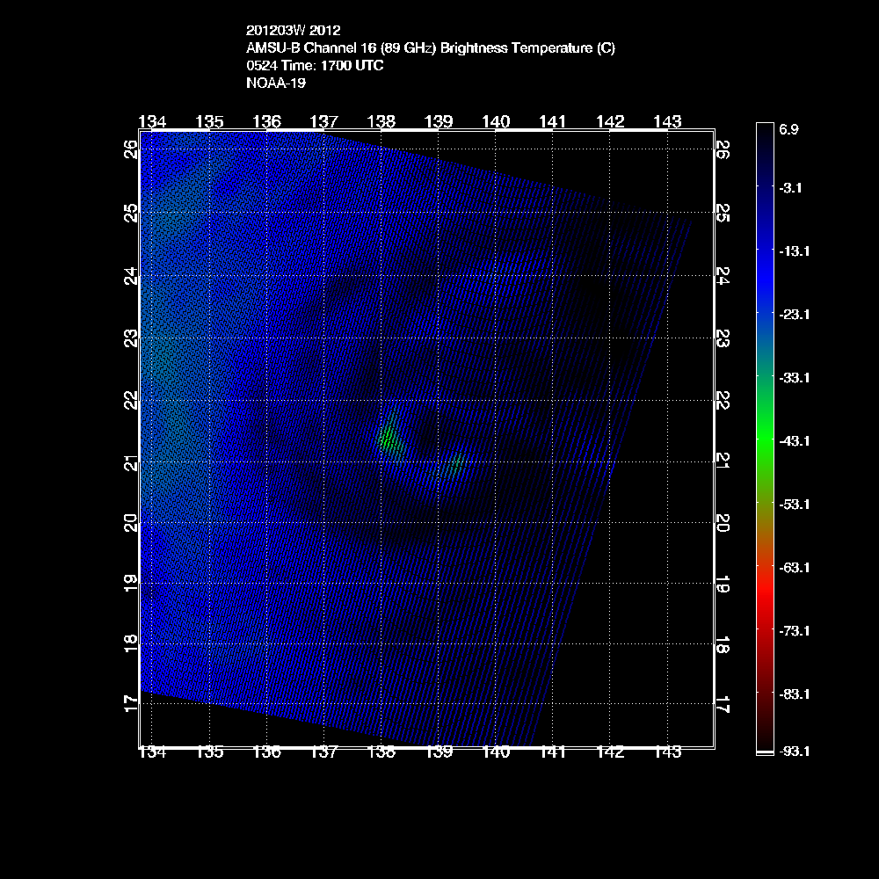879x879 pixels.
Task: Click right-axis latitude label '20'
Action: pyautogui.click(x=723, y=523)
